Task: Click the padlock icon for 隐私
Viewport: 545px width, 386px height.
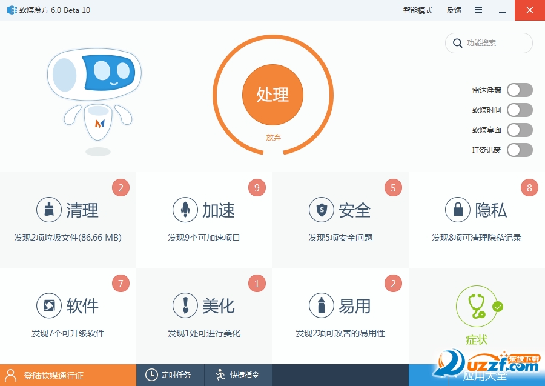Action: (458, 210)
